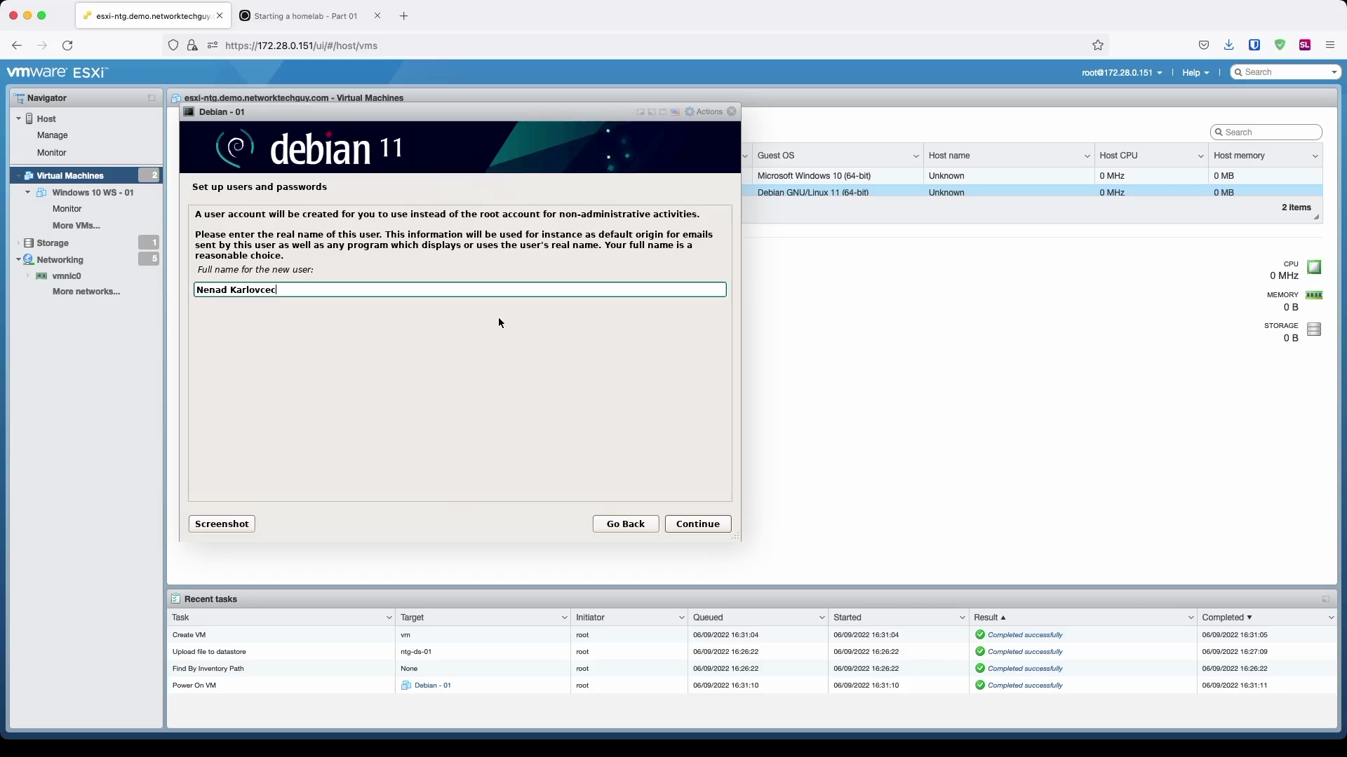1347x757 pixels.
Task: Switch to the Starting a homelab - Part 01 tab
Action: (x=305, y=16)
